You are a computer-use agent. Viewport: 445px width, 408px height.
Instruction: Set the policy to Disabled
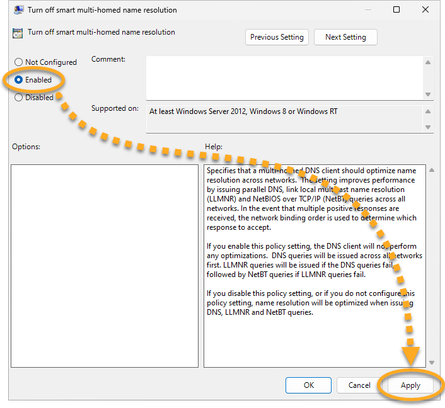tap(19, 98)
